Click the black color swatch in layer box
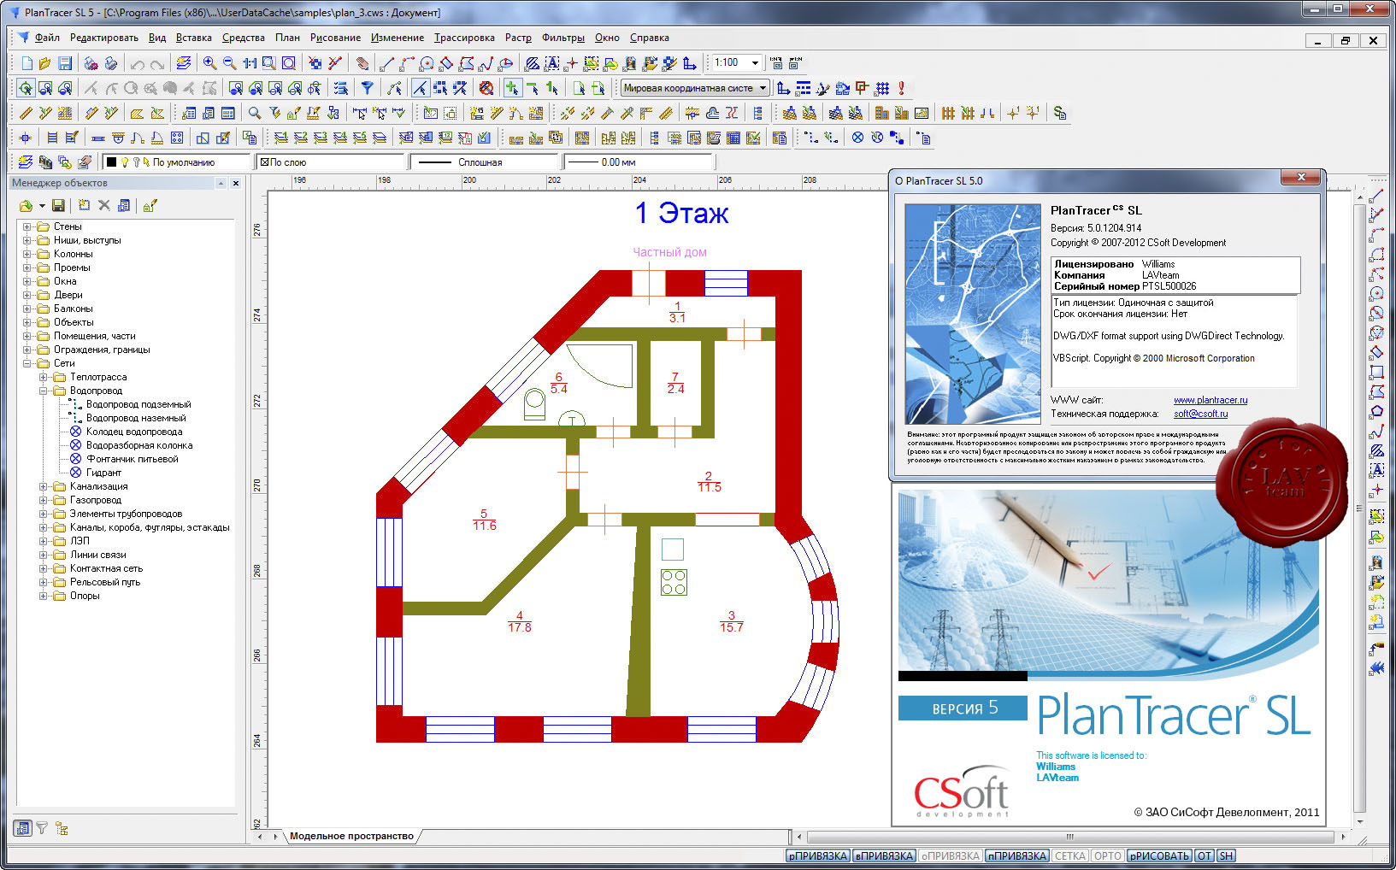 click(x=111, y=162)
